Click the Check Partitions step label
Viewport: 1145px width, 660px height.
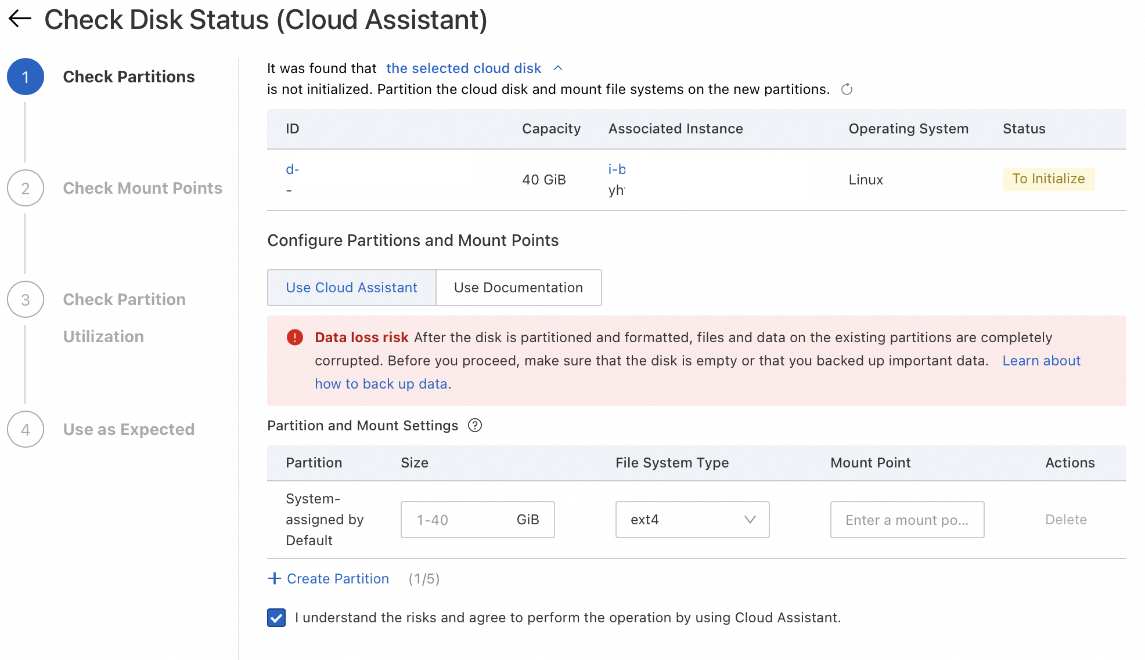pos(129,77)
